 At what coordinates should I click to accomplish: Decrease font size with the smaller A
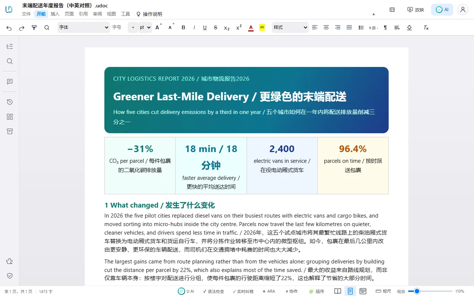point(170,27)
